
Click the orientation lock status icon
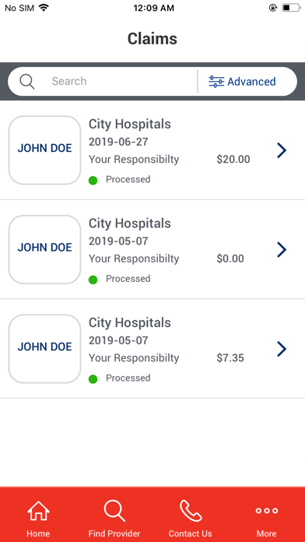273,8
